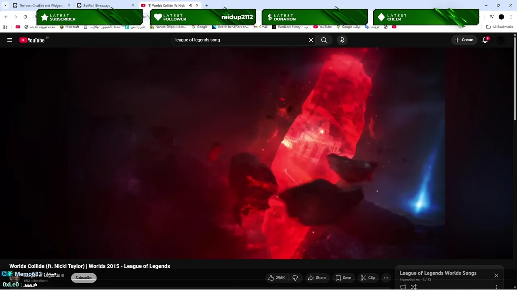Open the ترجمة translate bookmark
Screen dimensions: 517x290
pos(372,27)
